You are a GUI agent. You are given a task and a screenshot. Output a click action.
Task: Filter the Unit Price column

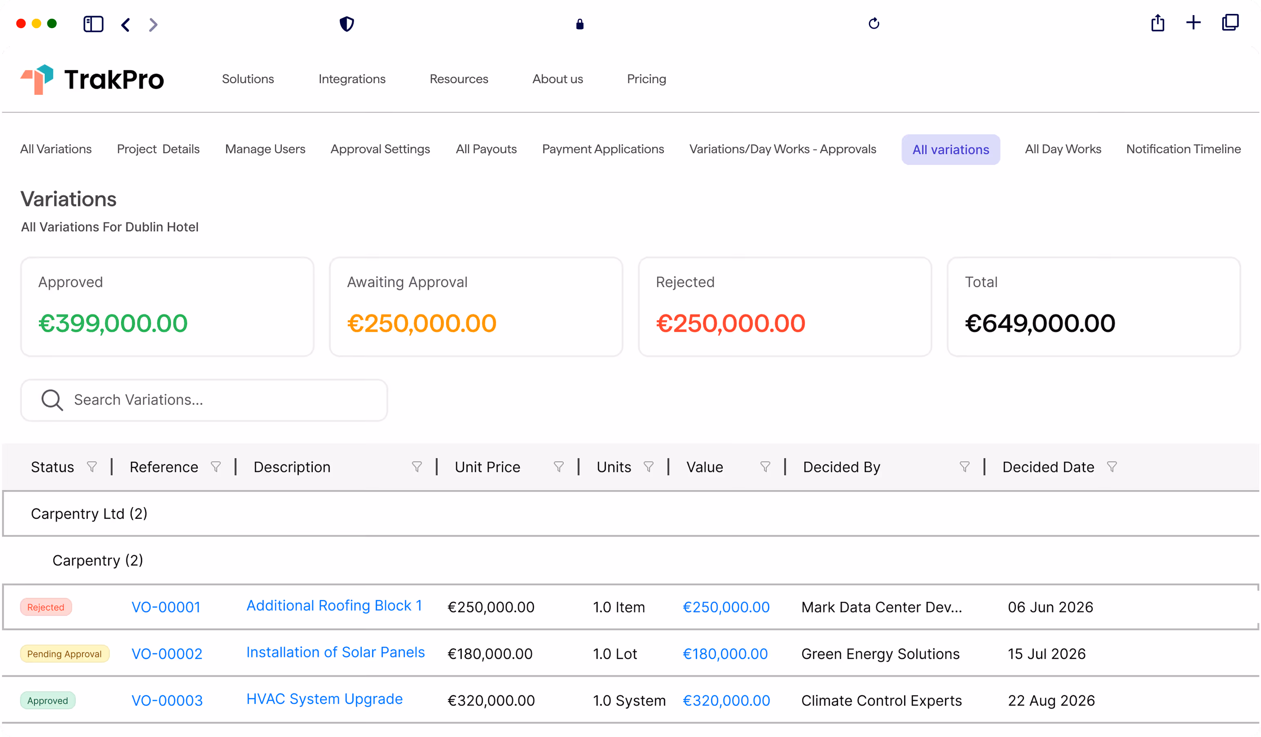[559, 467]
